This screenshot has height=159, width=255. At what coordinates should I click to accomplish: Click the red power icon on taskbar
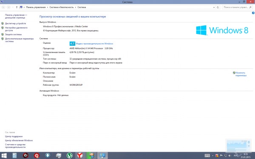pos(37,156)
